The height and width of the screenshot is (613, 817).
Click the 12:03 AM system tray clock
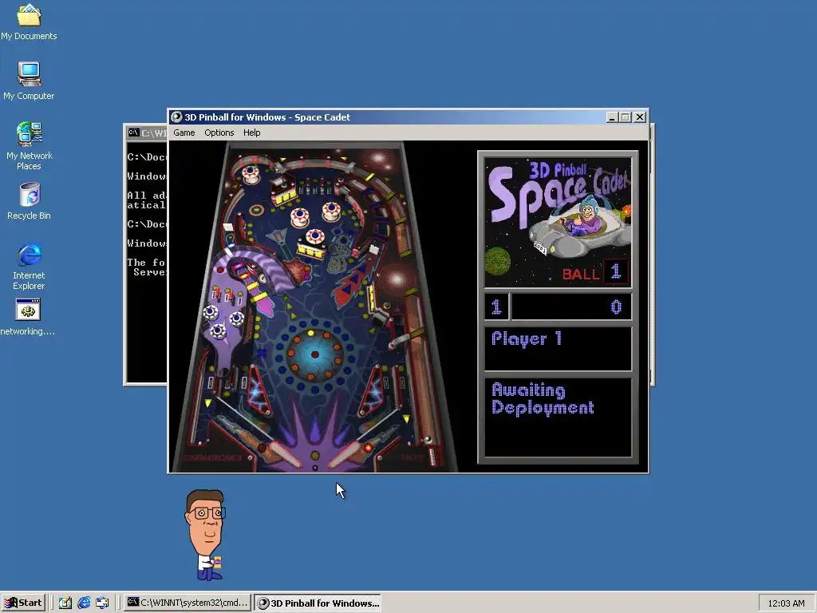[786, 603]
